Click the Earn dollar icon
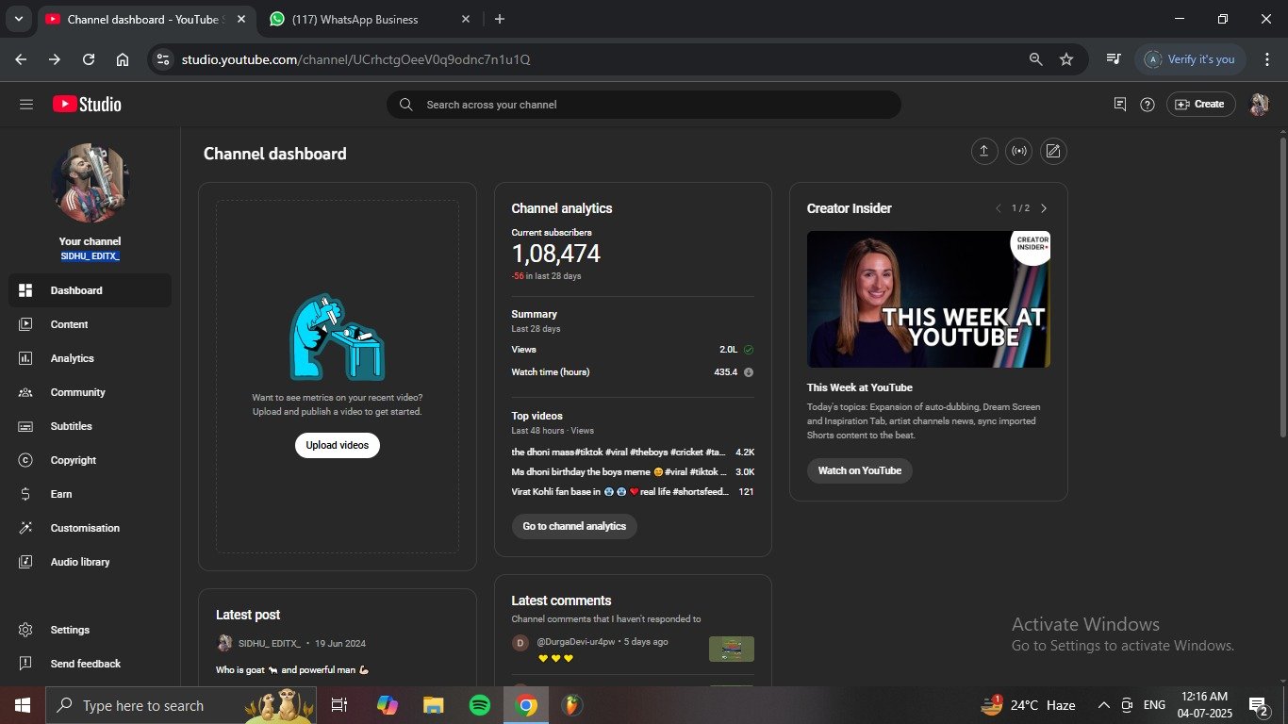1288x724 pixels. [x=25, y=494]
